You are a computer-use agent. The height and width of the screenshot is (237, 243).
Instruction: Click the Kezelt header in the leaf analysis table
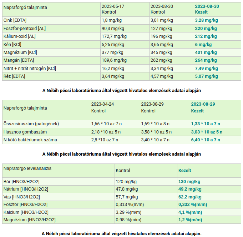click(x=185, y=171)
